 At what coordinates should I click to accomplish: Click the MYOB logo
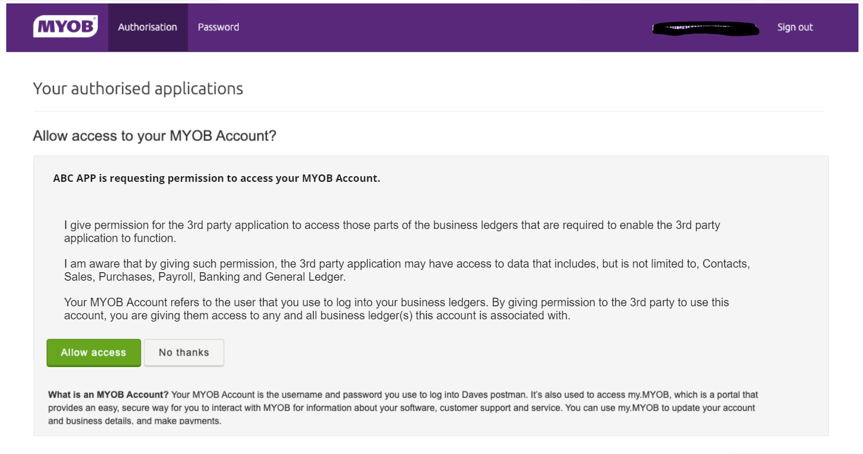65,27
